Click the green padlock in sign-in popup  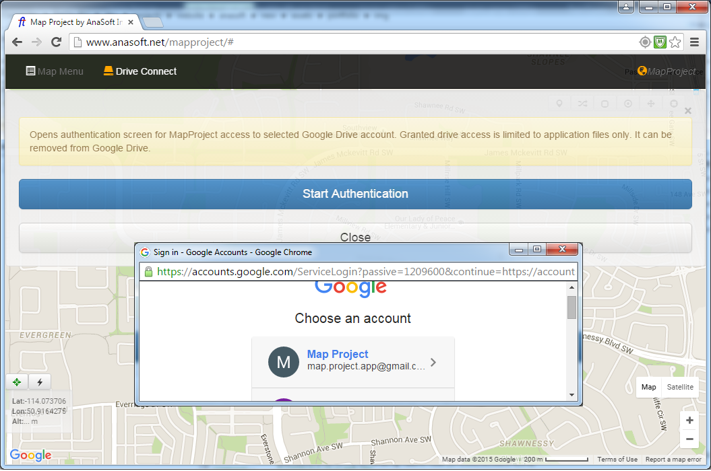click(x=148, y=272)
